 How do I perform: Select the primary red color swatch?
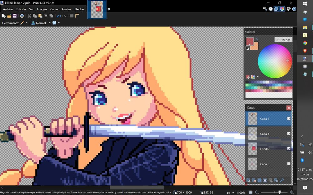(249, 41)
